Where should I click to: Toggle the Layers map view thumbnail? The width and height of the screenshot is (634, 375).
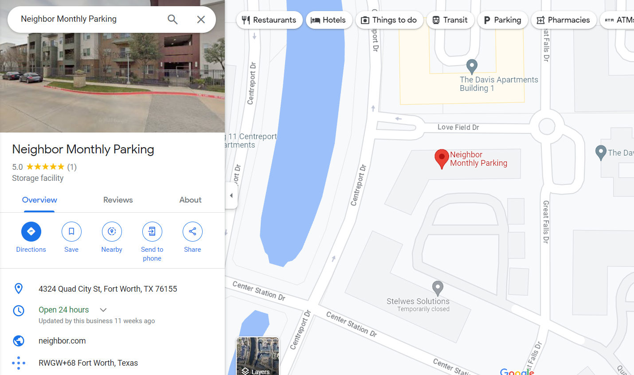[258, 356]
